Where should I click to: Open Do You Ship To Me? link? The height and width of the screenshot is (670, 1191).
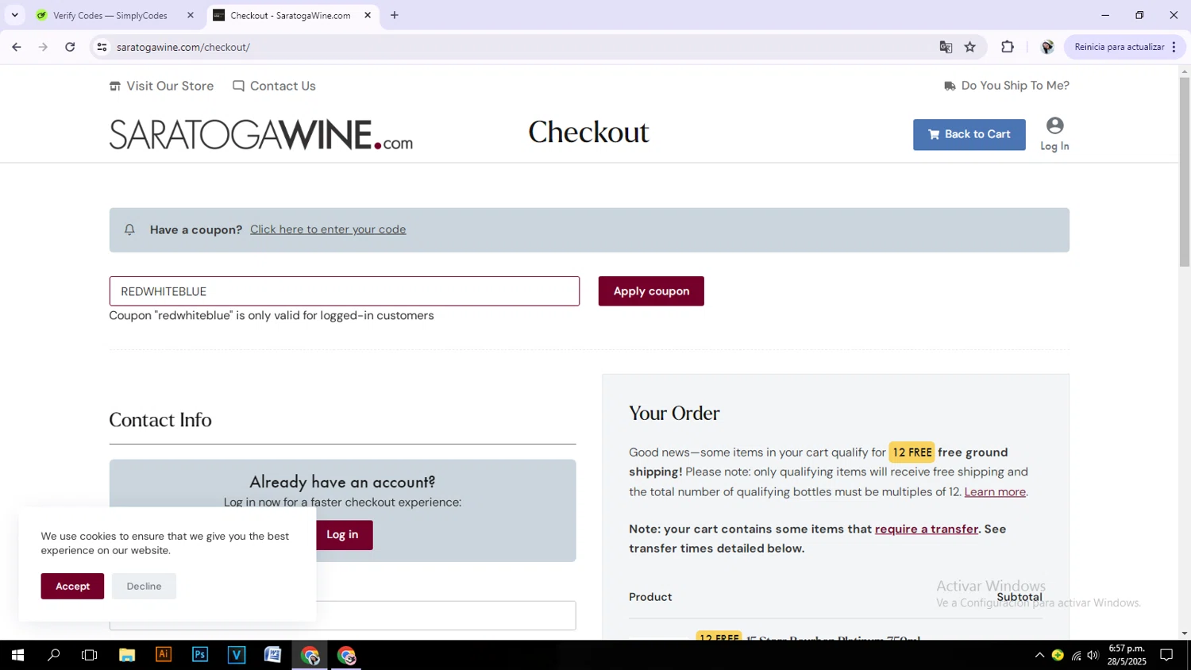click(1006, 86)
